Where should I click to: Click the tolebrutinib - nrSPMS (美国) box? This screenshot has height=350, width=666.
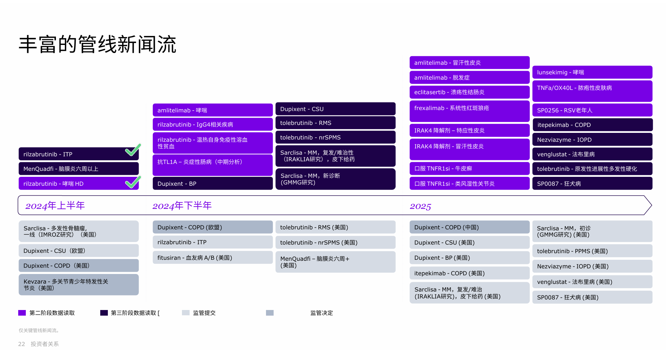335,242
